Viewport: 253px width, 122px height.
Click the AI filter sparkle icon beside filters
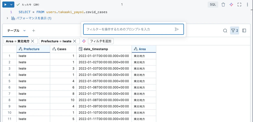84,41
